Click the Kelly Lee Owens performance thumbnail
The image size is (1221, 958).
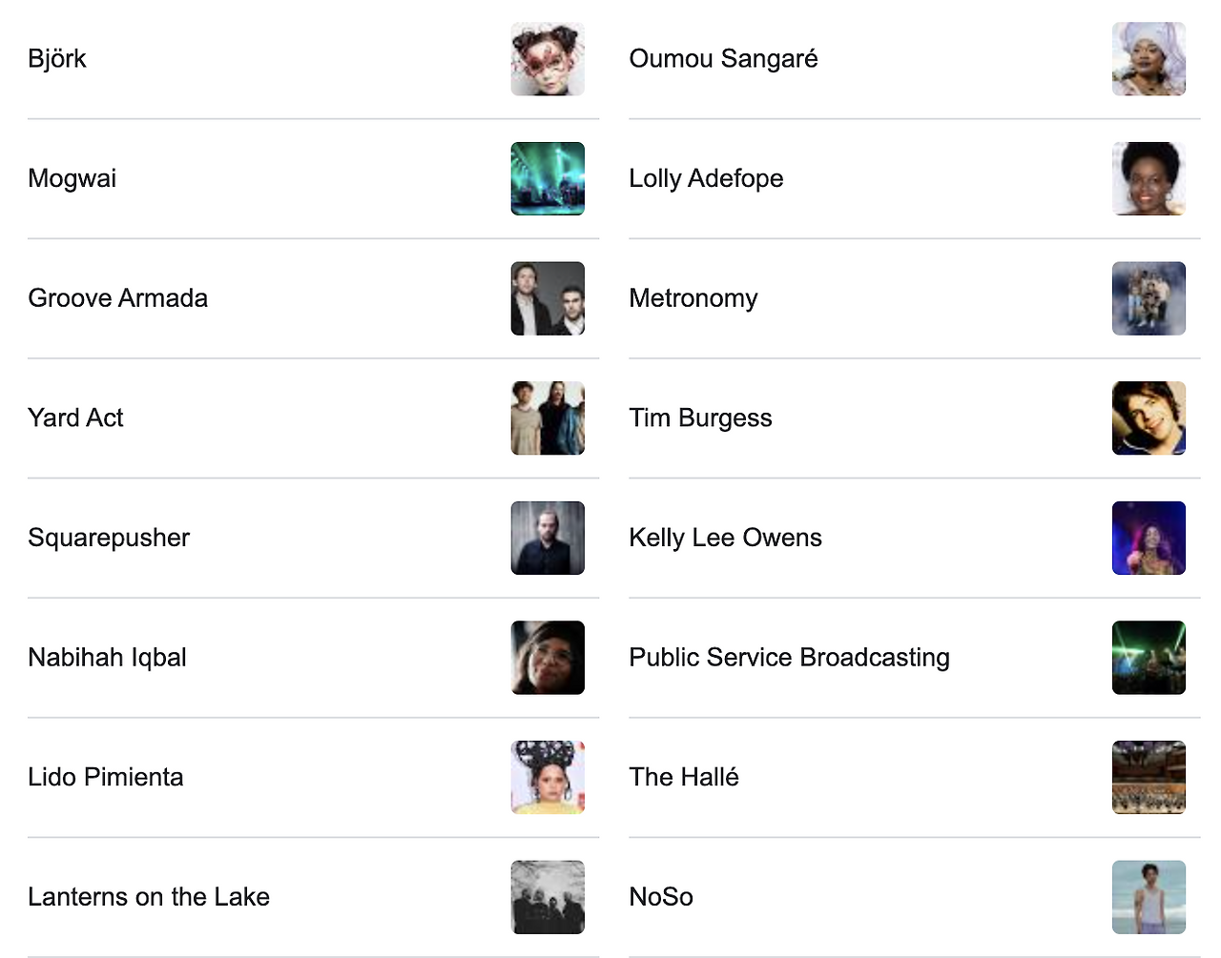[1149, 538]
